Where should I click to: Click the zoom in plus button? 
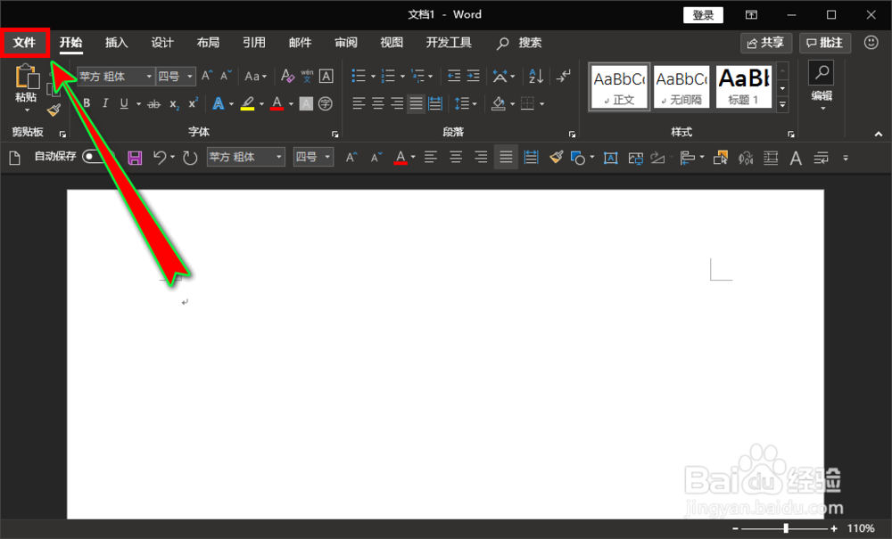click(833, 528)
